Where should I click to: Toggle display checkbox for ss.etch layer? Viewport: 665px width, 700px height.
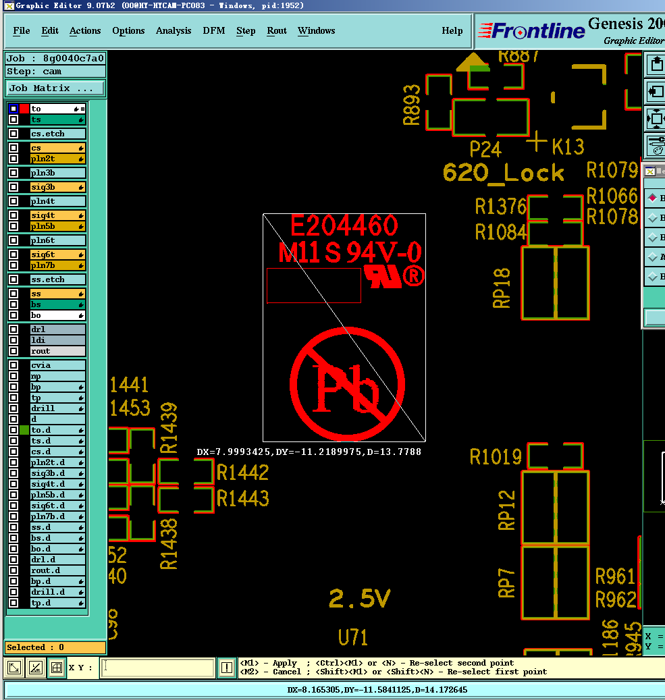click(14, 279)
